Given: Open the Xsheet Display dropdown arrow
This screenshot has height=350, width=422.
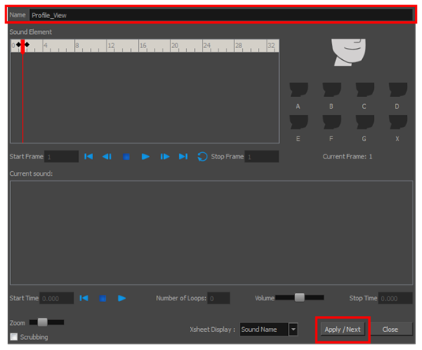Looking at the screenshot, I should point(293,330).
